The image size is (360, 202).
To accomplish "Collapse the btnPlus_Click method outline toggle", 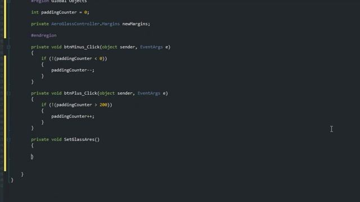I will [x=8, y=93].
